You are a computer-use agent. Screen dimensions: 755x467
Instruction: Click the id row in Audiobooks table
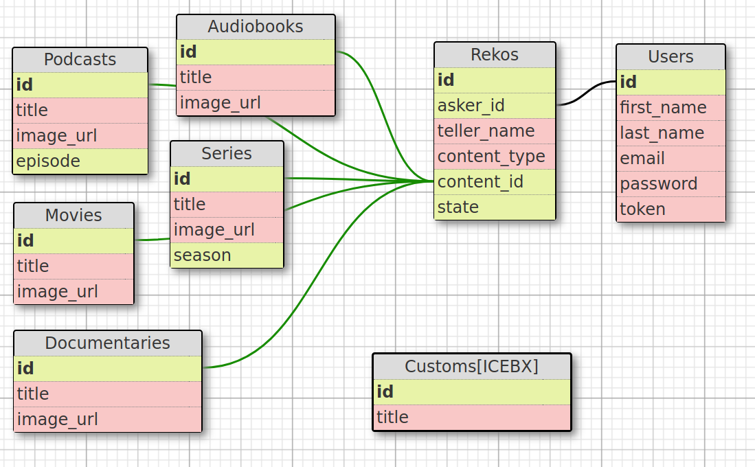click(256, 52)
